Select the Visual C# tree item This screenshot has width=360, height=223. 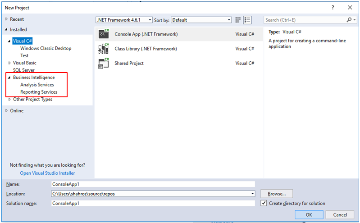click(x=23, y=41)
